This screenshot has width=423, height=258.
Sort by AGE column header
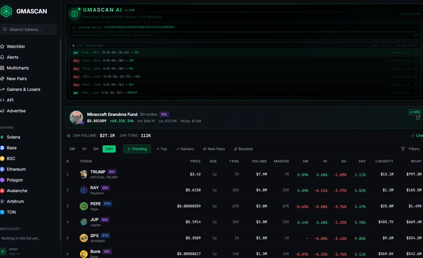(213, 161)
